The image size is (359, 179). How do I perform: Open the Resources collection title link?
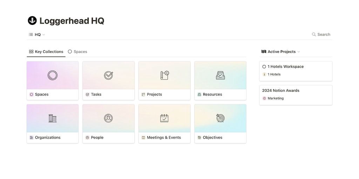point(212,94)
